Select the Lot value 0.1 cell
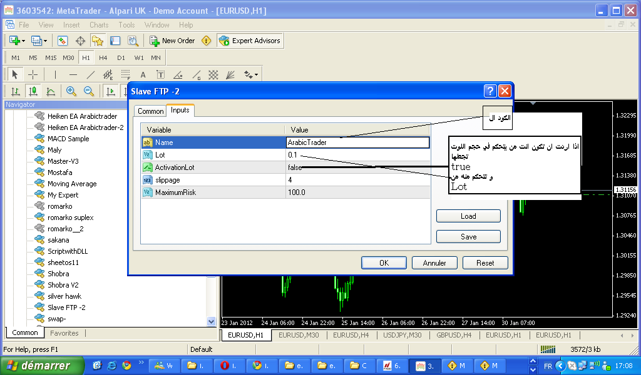This screenshot has height=375, width=641. [x=357, y=154]
